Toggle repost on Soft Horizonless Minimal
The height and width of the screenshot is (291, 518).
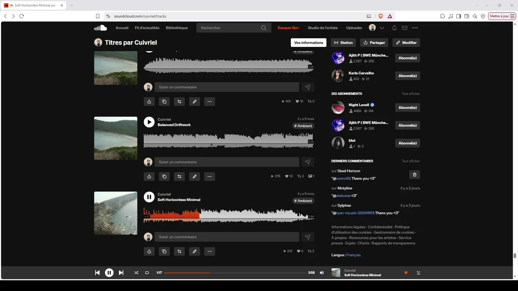pyautogui.click(x=179, y=251)
